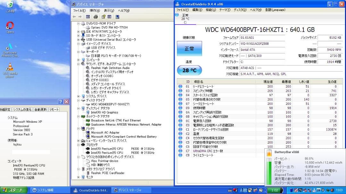The image size is (346, 194).
Task: Select the WDC WD6400BPVT-16HXZT1 device tree item
Action: click(x=110, y=105)
